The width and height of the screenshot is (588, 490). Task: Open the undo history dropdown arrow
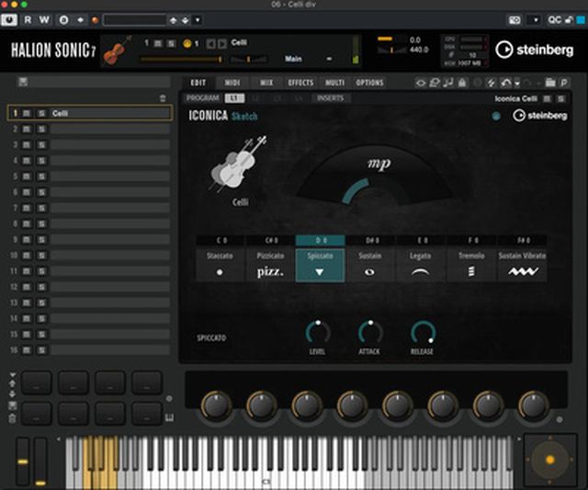coord(517,84)
